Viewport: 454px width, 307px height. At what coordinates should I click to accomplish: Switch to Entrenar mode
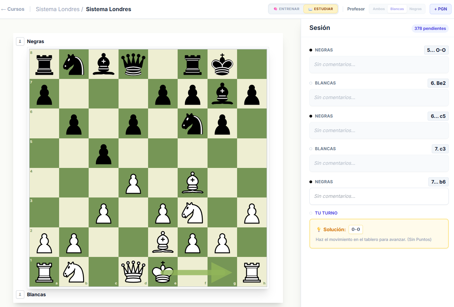286,9
